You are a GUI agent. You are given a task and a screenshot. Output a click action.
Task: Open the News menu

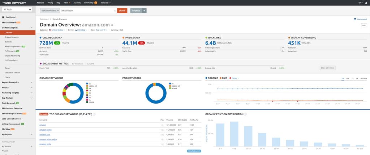pos(66,3)
